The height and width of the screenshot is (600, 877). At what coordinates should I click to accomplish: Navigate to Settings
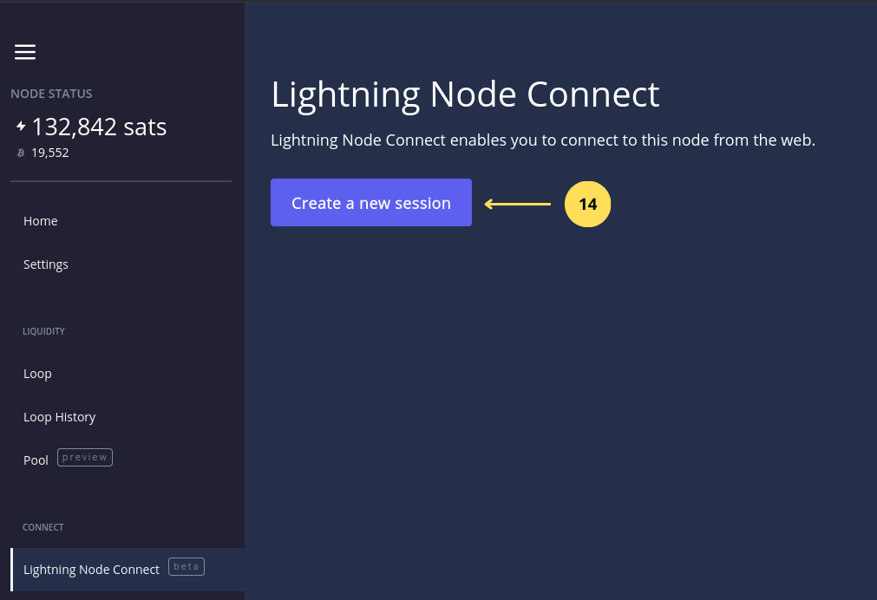pyautogui.click(x=46, y=264)
